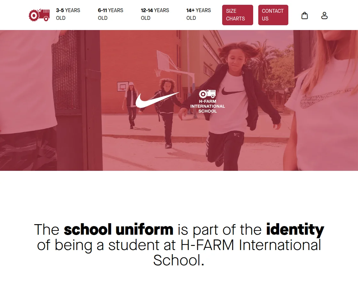This screenshot has width=358, height=281.
Task: Click the black swoosh on running child's shirt
Action: tap(232, 91)
